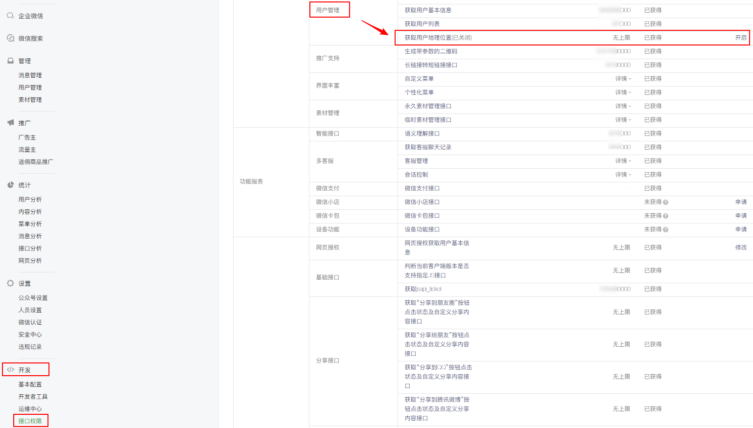
Task: Expand 详情 beside 永久素材管理接口
Action: pyautogui.click(x=621, y=106)
